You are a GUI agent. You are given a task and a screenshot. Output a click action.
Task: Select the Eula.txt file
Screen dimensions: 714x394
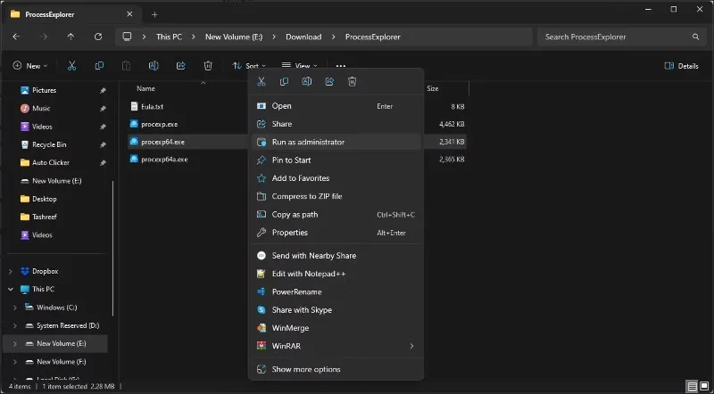pos(152,106)
